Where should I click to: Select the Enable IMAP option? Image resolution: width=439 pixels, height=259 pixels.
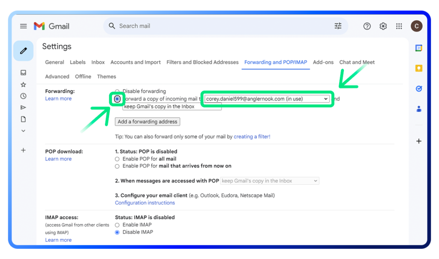[x=117, y=225]
